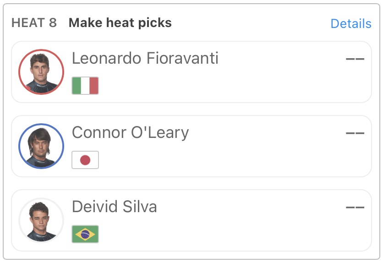Tap Deivid Silva's headshot image
The image size is (383, 263).
(x=41, y=220)
